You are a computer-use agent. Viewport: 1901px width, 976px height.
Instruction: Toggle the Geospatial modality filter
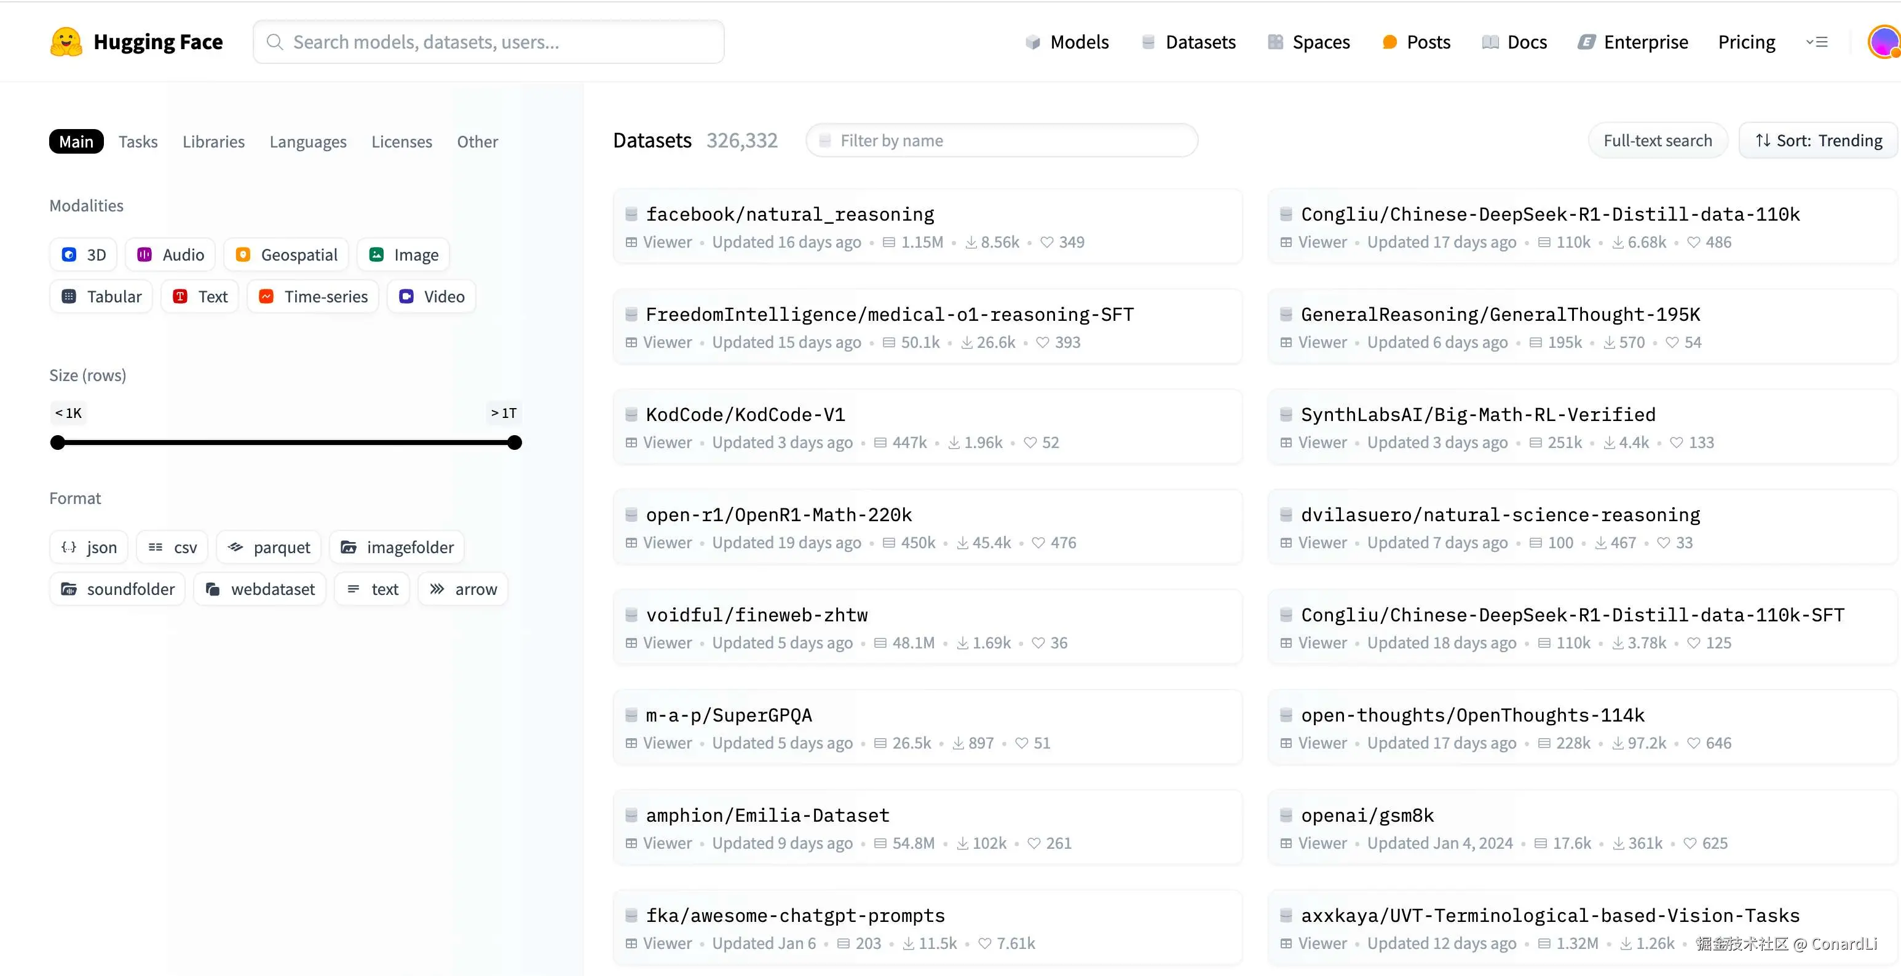(286, 254)
